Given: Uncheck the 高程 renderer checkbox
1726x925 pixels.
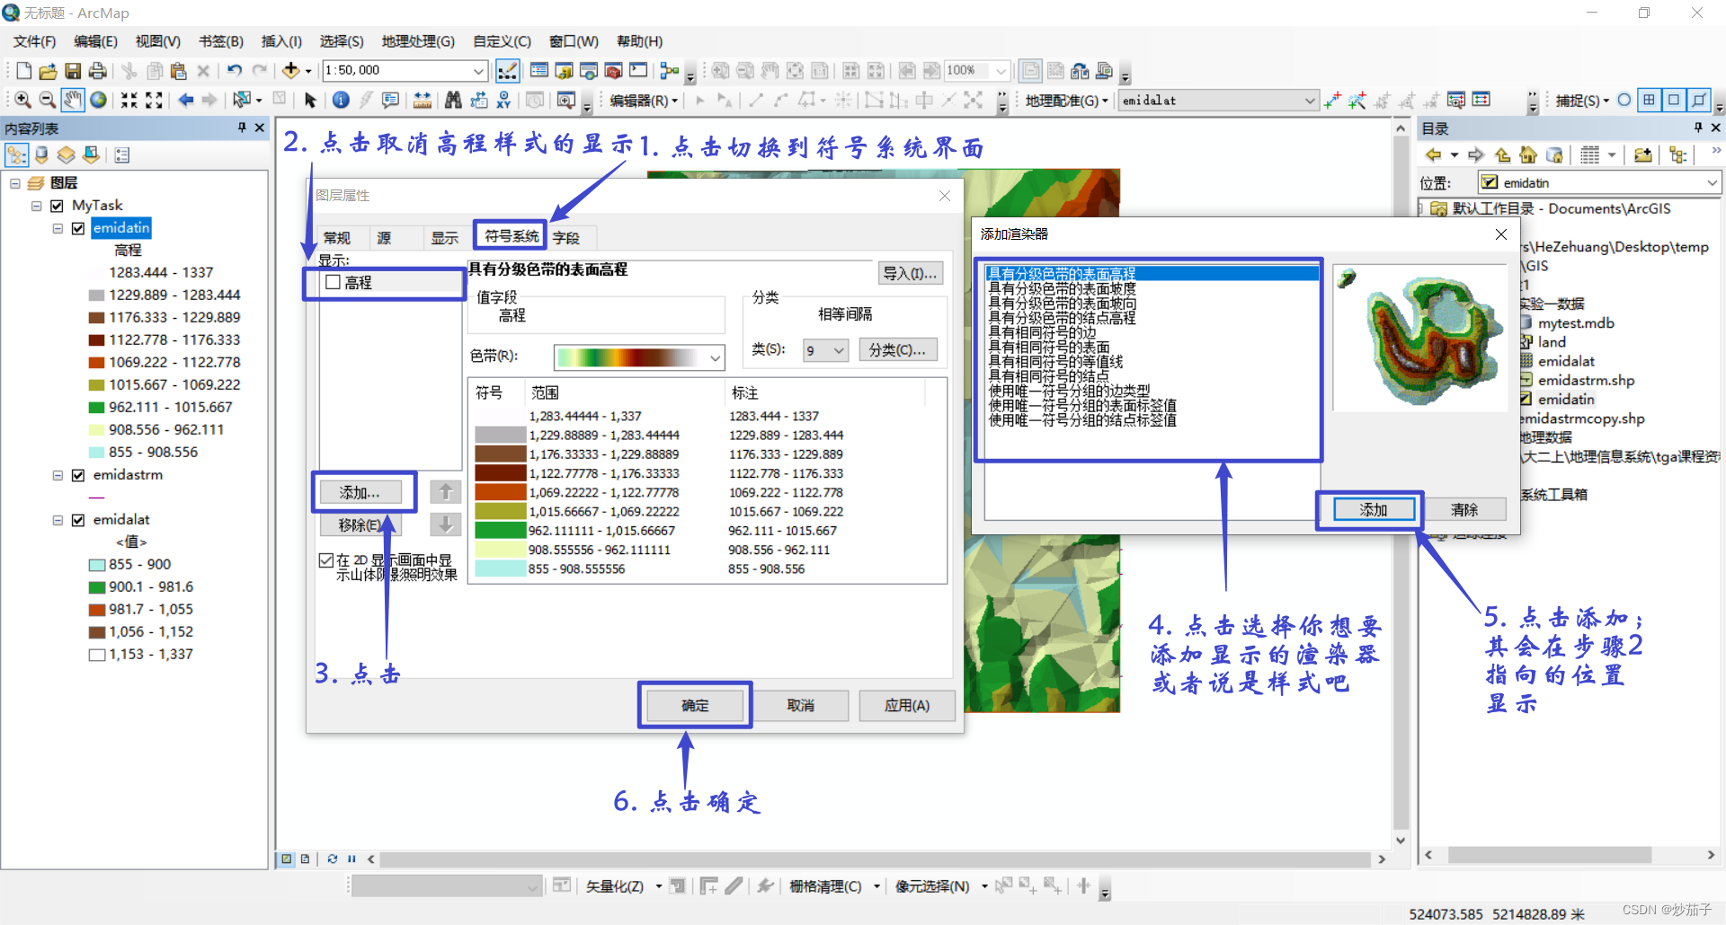Looking at the screenshot, I should (333, 282).
